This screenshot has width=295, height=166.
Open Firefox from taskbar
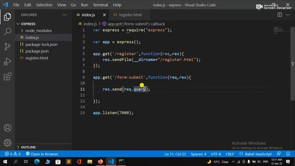click(x=100, y=162)
